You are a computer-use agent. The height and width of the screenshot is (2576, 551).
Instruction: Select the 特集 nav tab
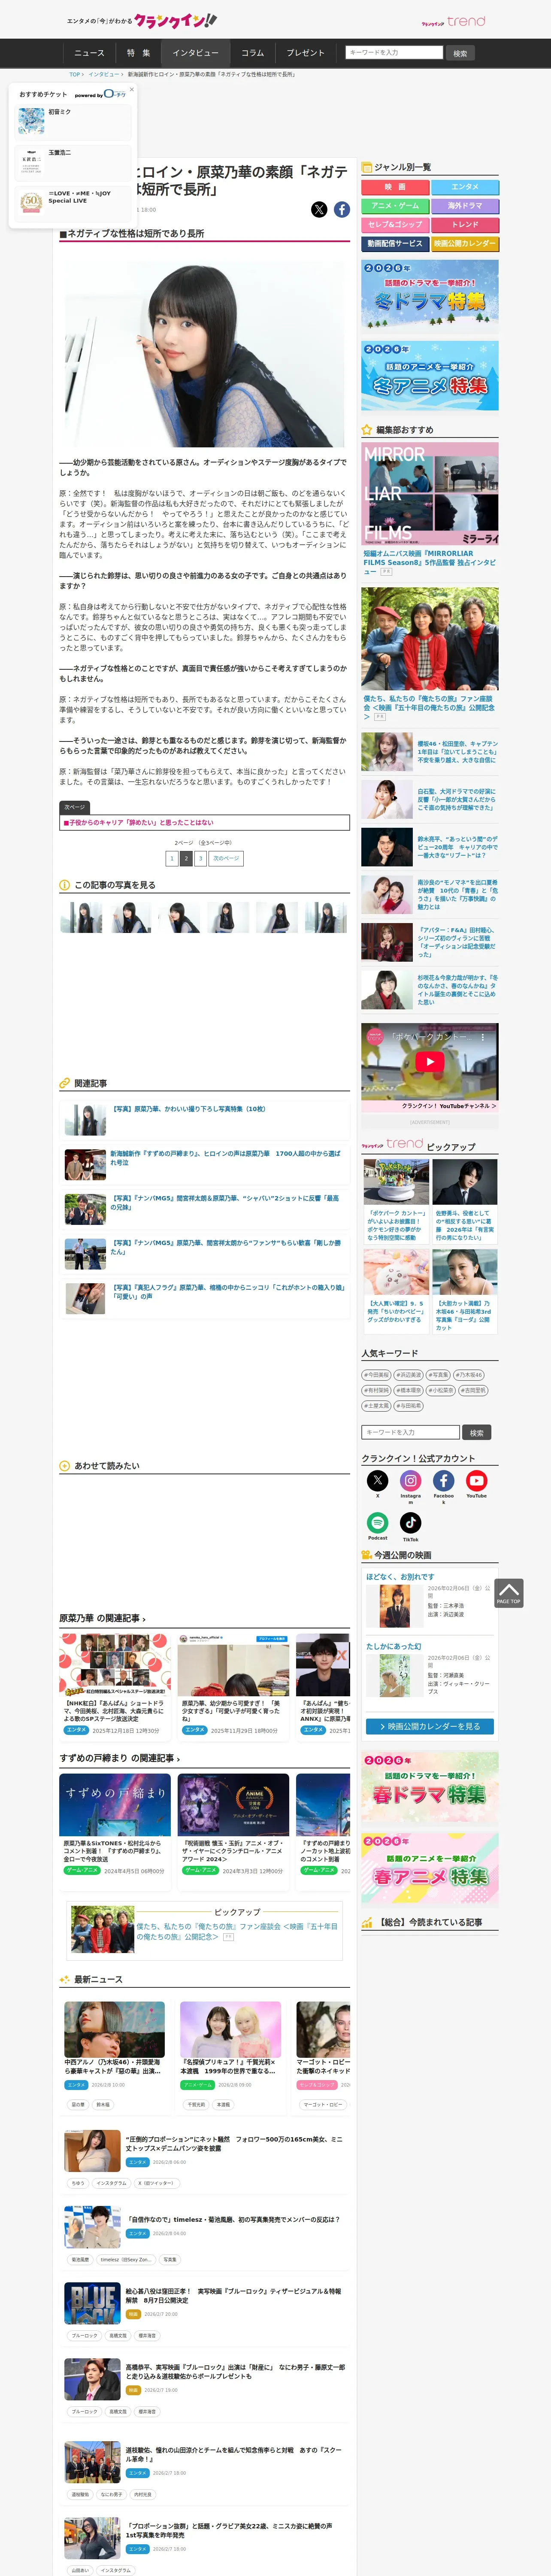(139, 53)
